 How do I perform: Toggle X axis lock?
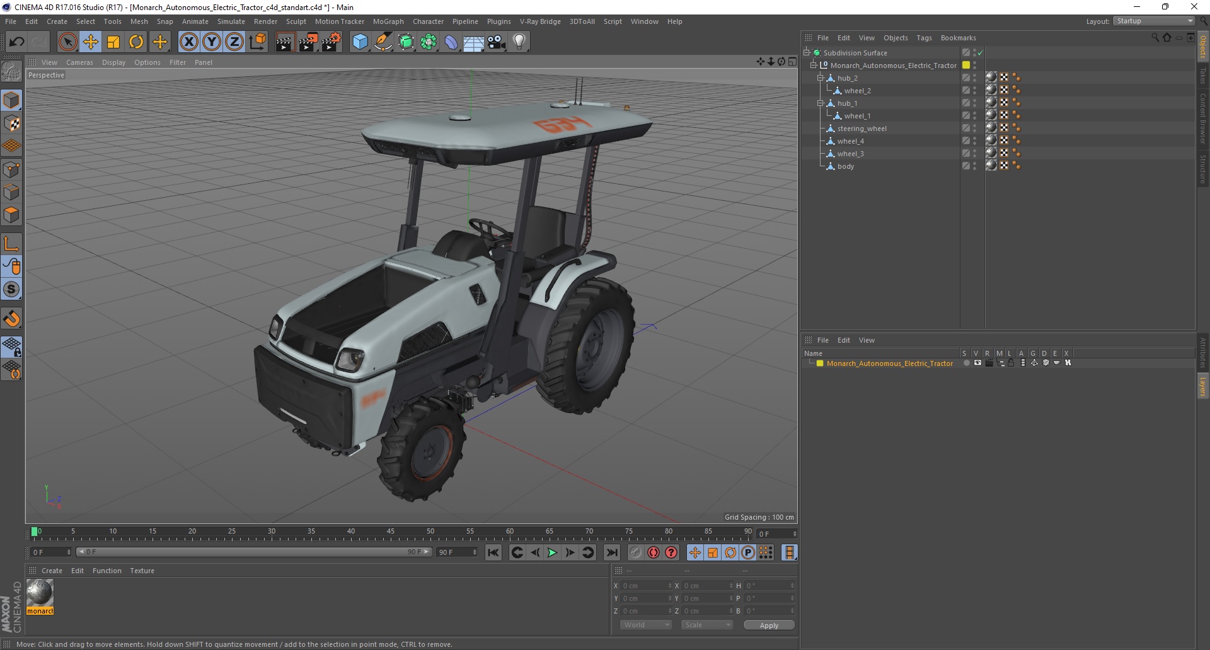[x=188, y=42]
